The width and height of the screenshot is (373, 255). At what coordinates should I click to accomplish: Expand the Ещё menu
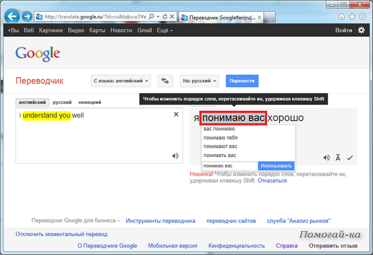coord(164,30)
